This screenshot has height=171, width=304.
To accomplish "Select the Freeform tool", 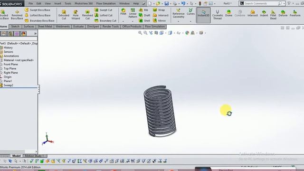I will (295, 13).
